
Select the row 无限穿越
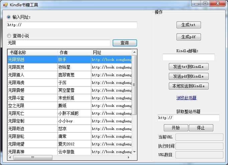pyautogui.click(x=70, y=59)
